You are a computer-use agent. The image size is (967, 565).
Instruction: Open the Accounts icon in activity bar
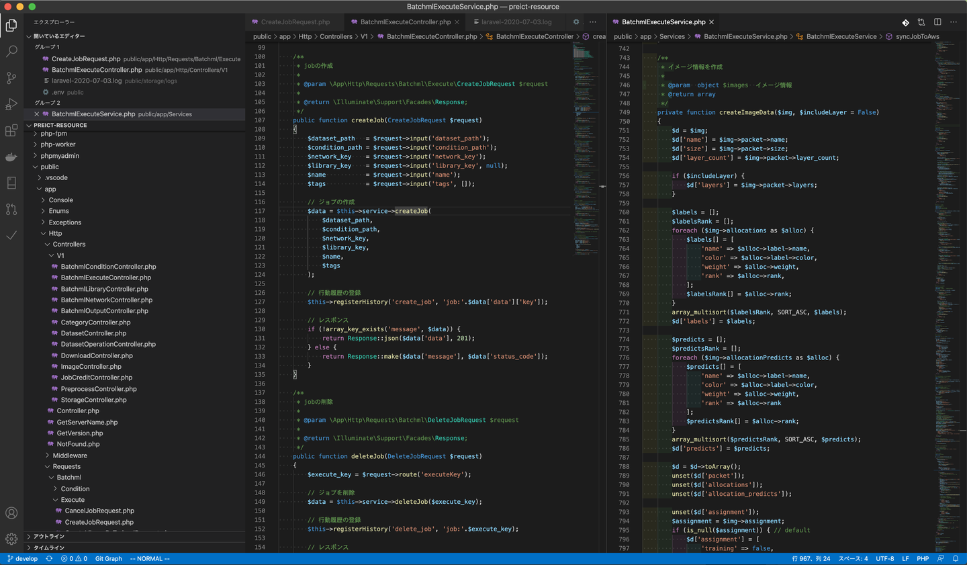(x=11, y=513)
